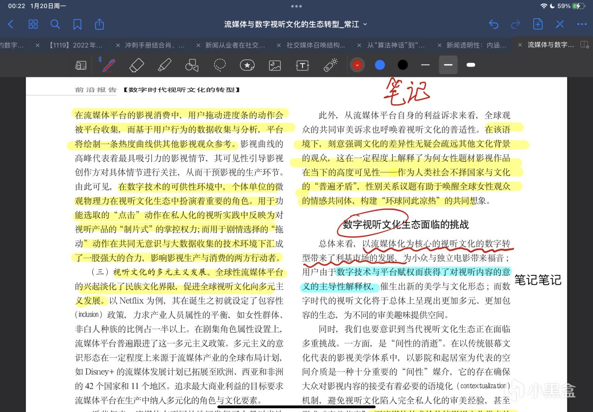Choose the black pen color

point(403,65)
